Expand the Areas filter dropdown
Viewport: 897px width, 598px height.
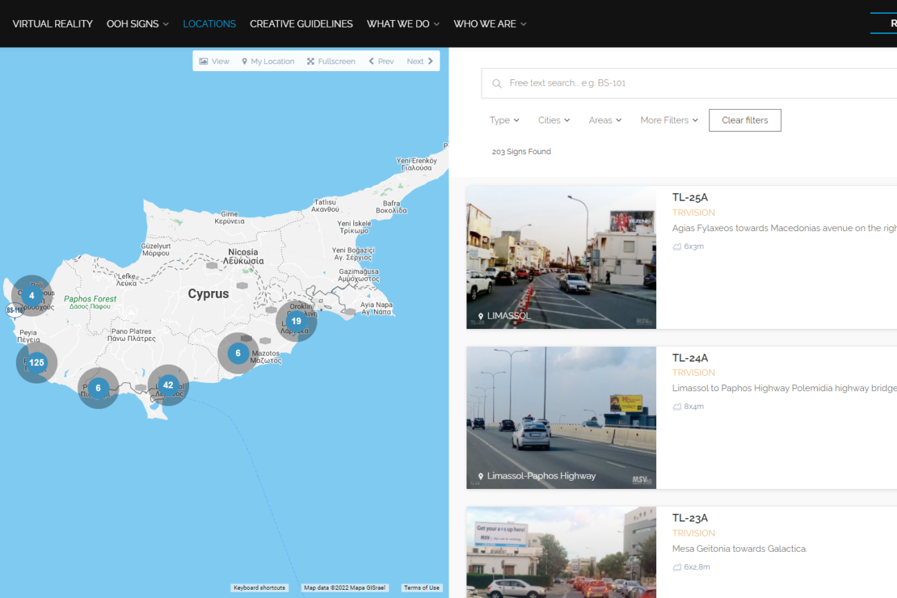604,120
